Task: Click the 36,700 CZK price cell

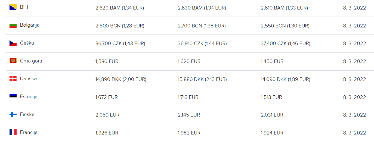Action: click(120, 43)
